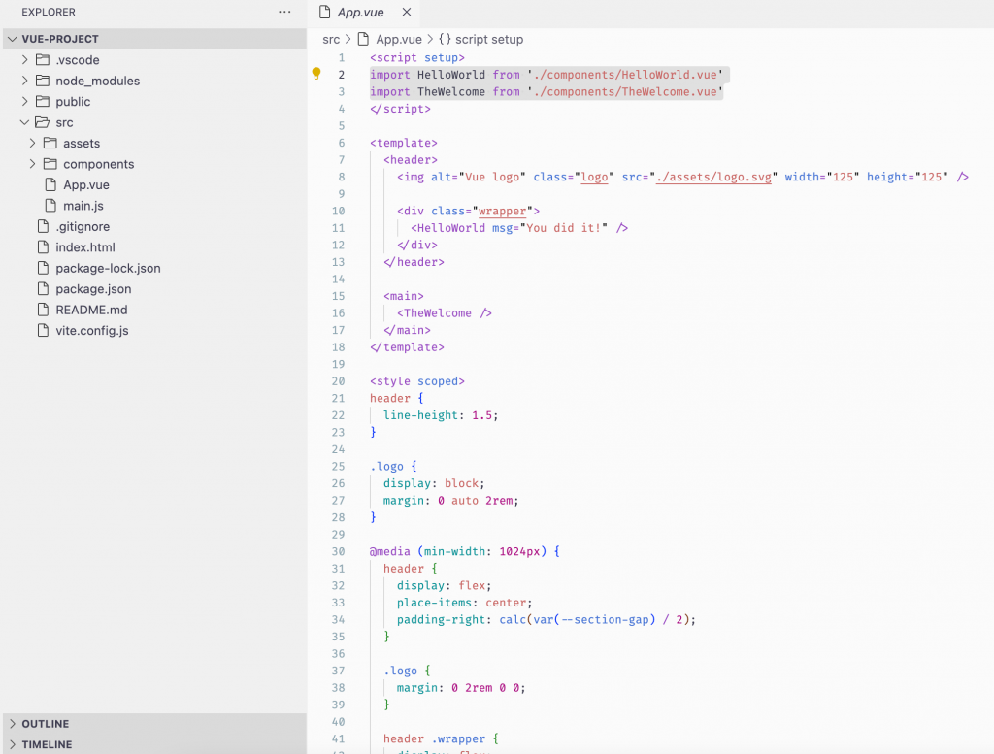994x754 pixels.
Task: Expand the public folder chevron
Action: point(24,101)
